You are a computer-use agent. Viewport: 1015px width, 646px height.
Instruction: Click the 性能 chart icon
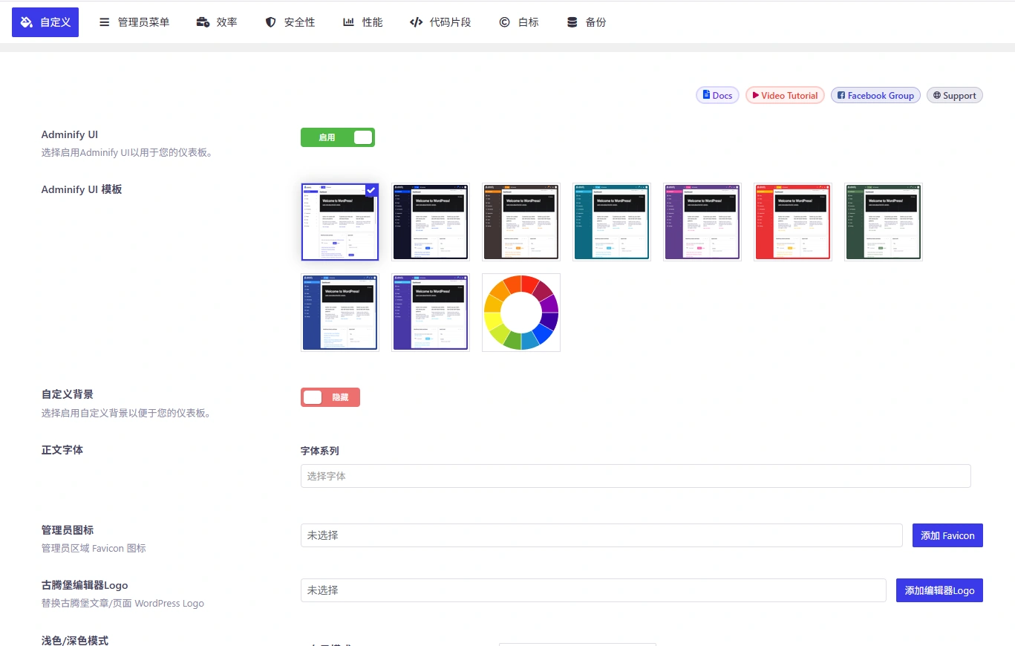tap(347, 22)
